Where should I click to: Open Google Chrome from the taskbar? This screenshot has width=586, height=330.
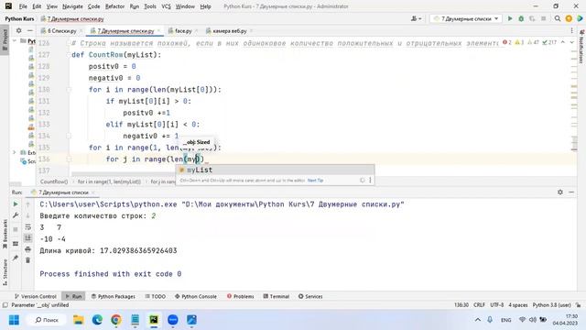click(x=116, y=320)
